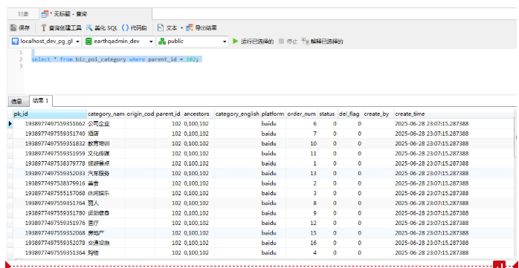Click the origin_cod column header
The image size is (519, 268).
click(x=140, y=114)
